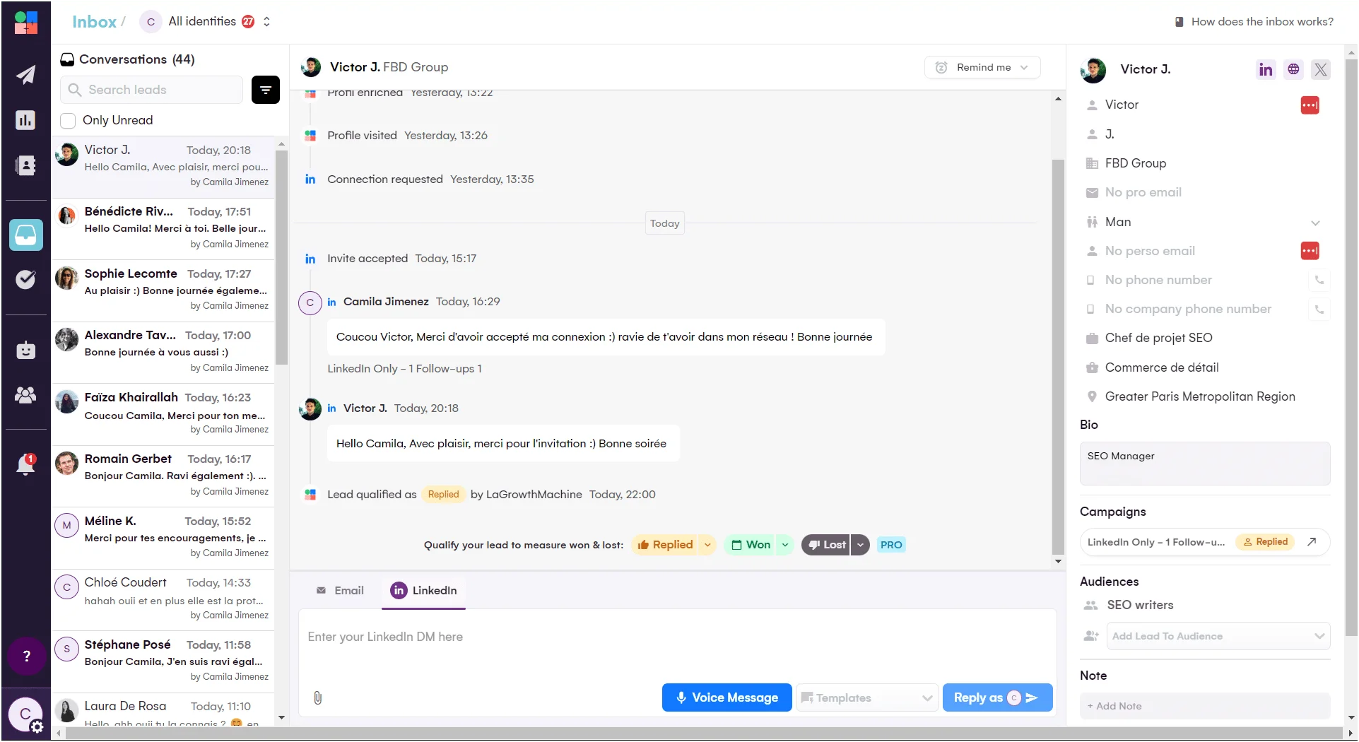Toggle the Only Unread checkbox

(69, 121)
